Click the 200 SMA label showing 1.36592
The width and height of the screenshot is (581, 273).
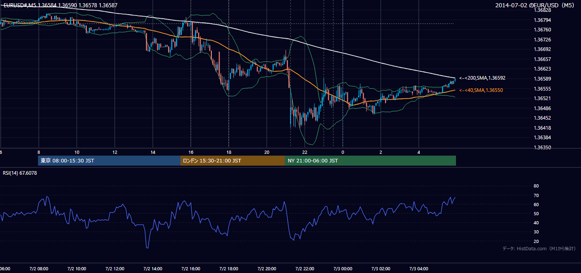(x=482, y=78)
